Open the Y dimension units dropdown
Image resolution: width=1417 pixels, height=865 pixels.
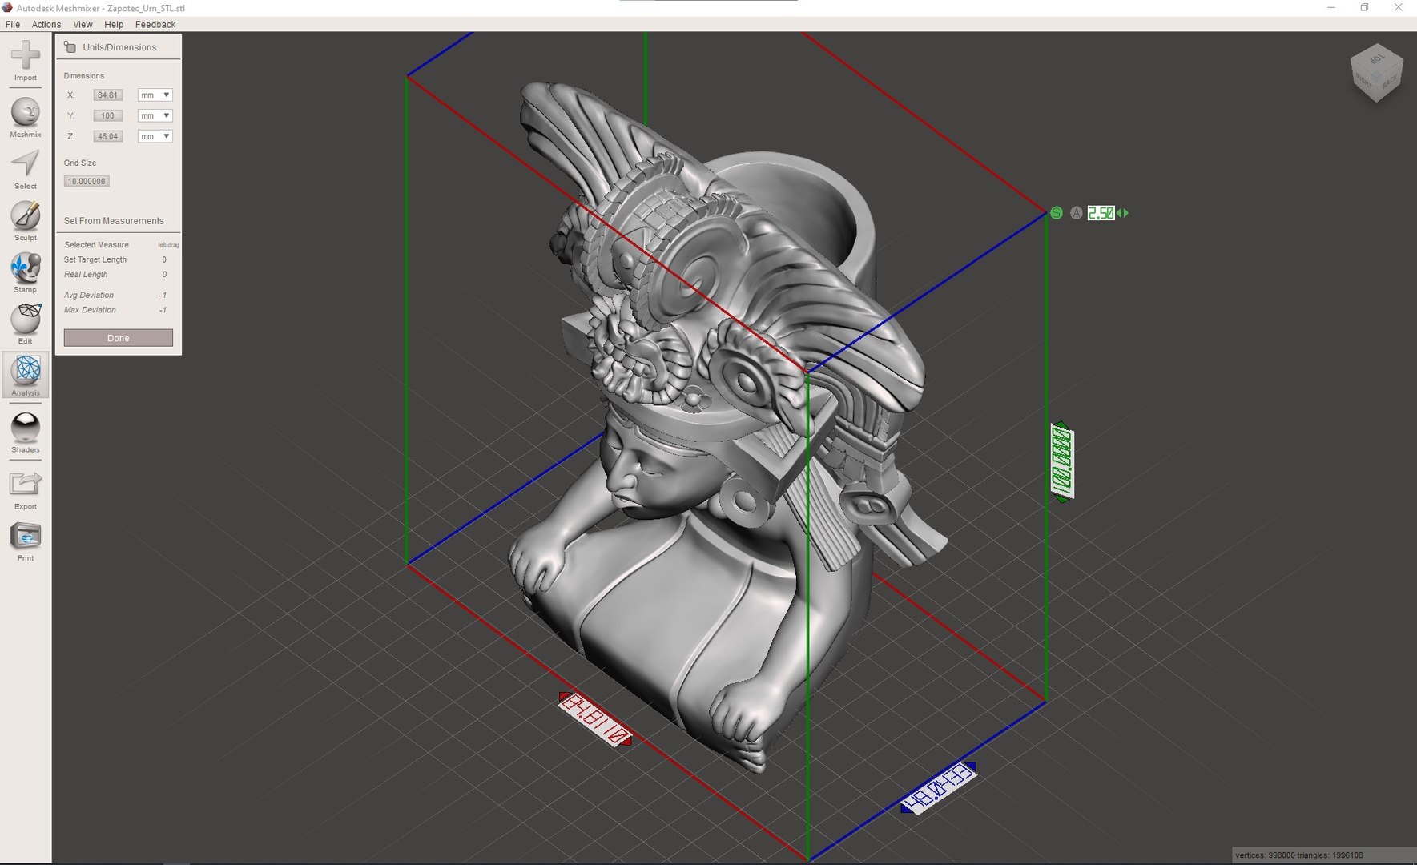point(155,116)
